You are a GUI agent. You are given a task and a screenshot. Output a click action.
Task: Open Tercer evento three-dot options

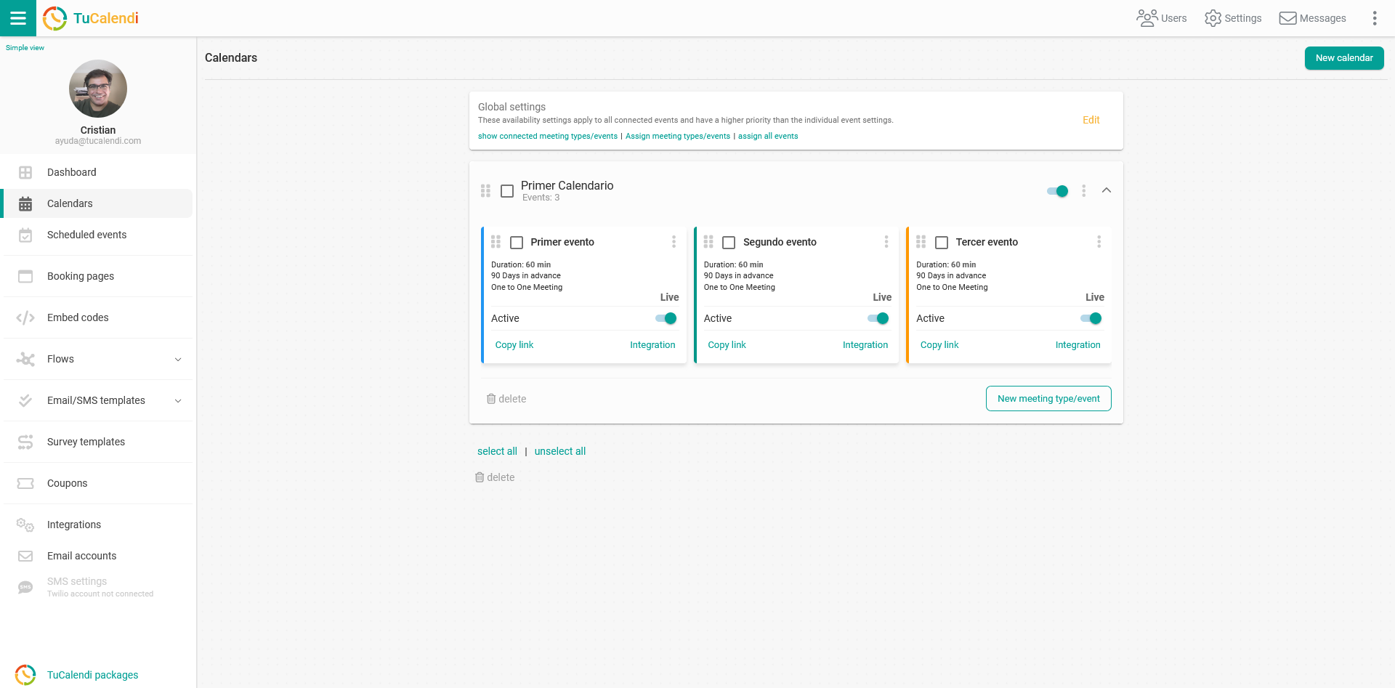[1099, 242]
